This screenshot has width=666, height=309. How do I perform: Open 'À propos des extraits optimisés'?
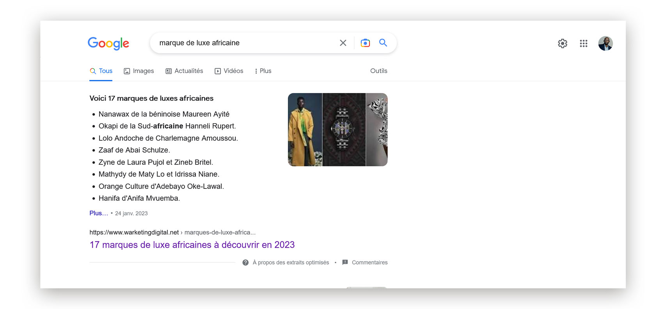coord(291,263)
